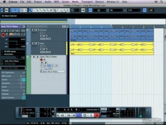The image size is (166, 125).
Task: Select the Draw pencil tool
Action: point(58,10)
